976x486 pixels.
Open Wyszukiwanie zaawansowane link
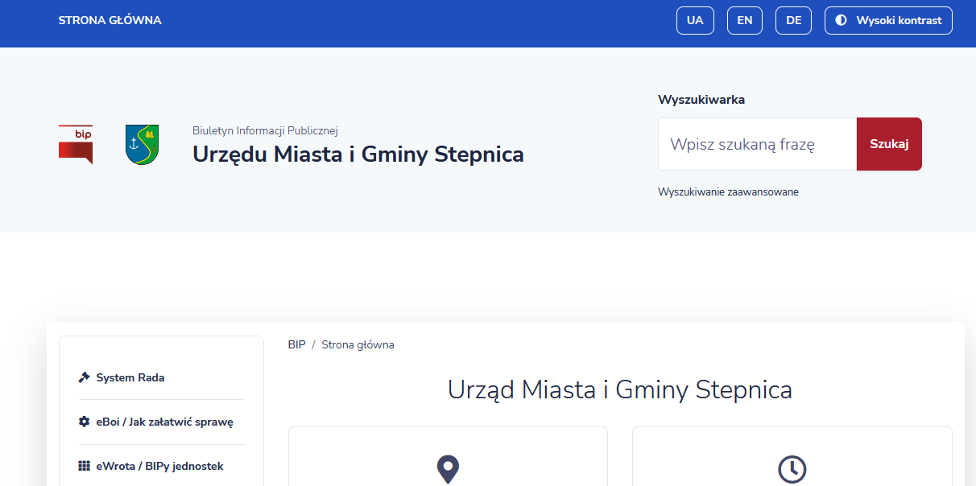(x=728, y=192)
